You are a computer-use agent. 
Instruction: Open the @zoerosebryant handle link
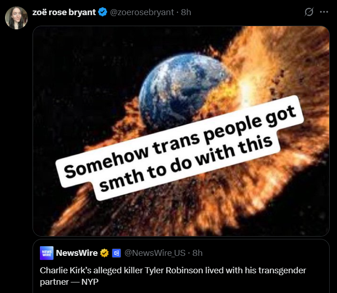click(142, 12)
